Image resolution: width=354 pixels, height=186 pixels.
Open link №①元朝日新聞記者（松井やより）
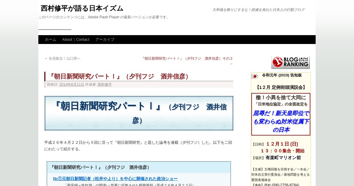point(115,179)
